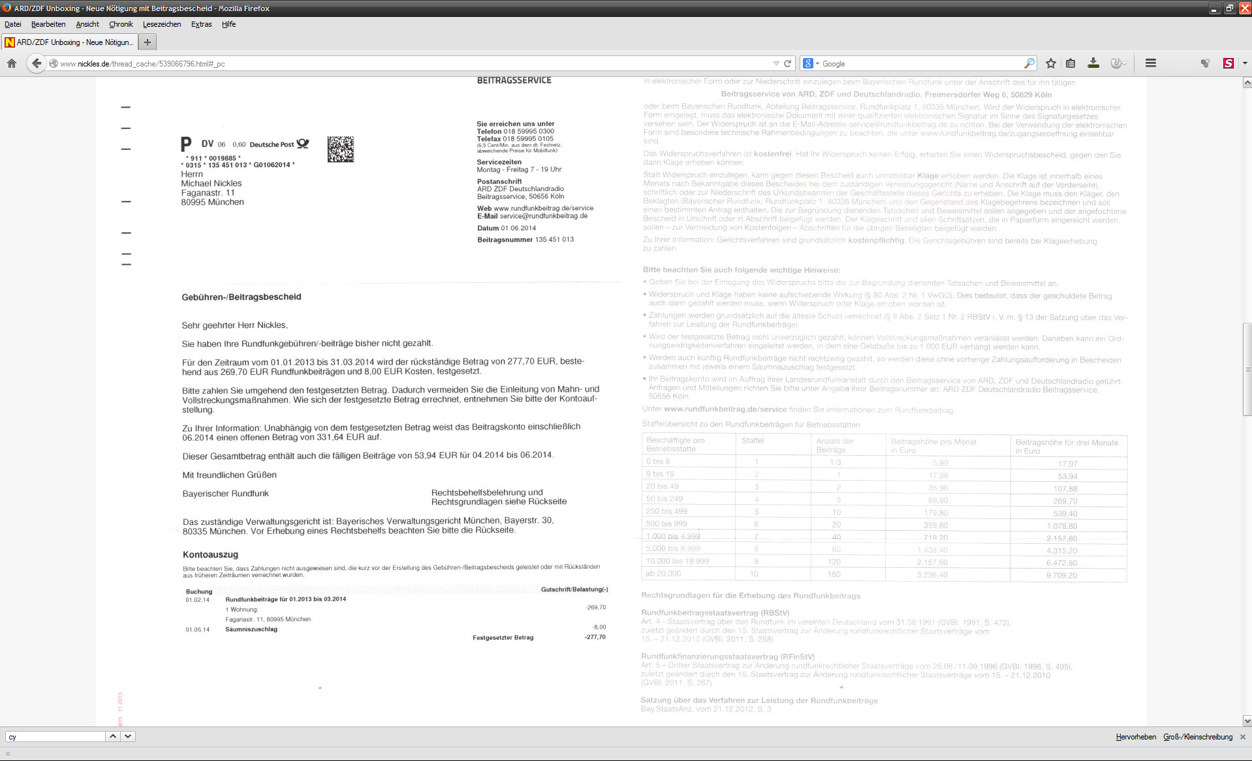The width and height of the screenshot is (1252, 761).
Task: Toggle Groß-/Kleinschreibung match case
Action: [1198, 737]
